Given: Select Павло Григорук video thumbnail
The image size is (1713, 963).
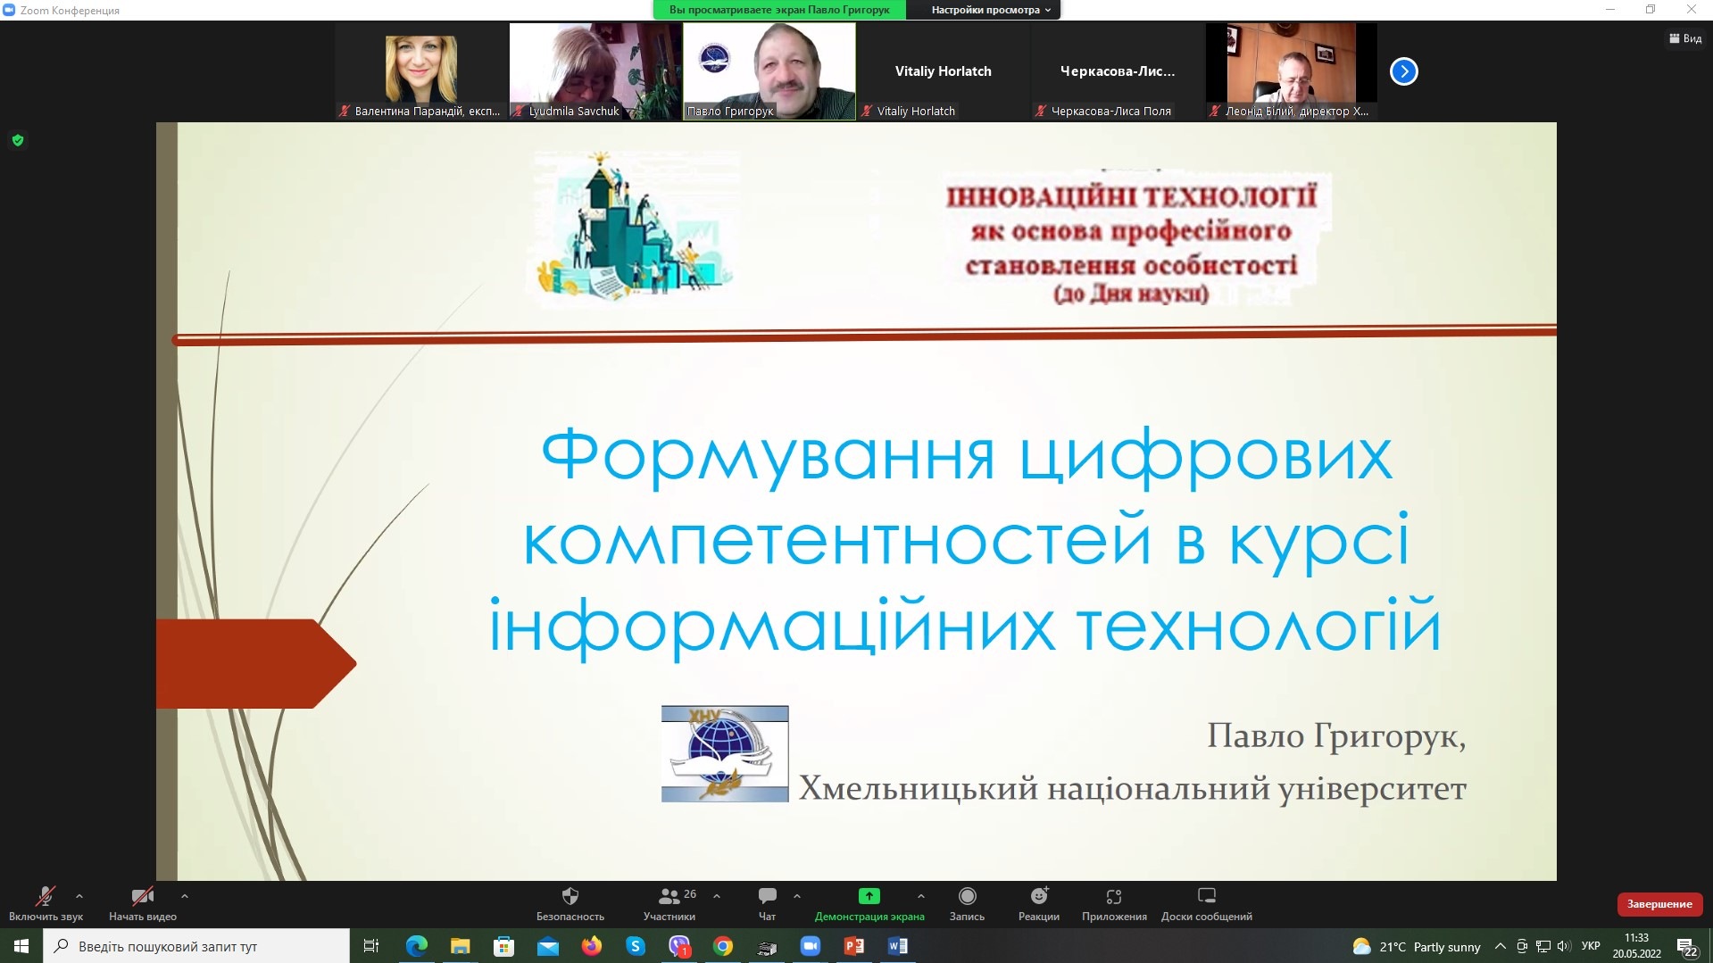Looking at the screenshot, I should point(769,71).
